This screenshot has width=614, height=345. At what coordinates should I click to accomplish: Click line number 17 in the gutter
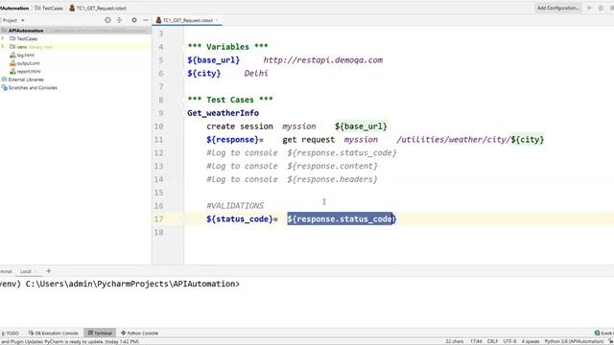158,219
